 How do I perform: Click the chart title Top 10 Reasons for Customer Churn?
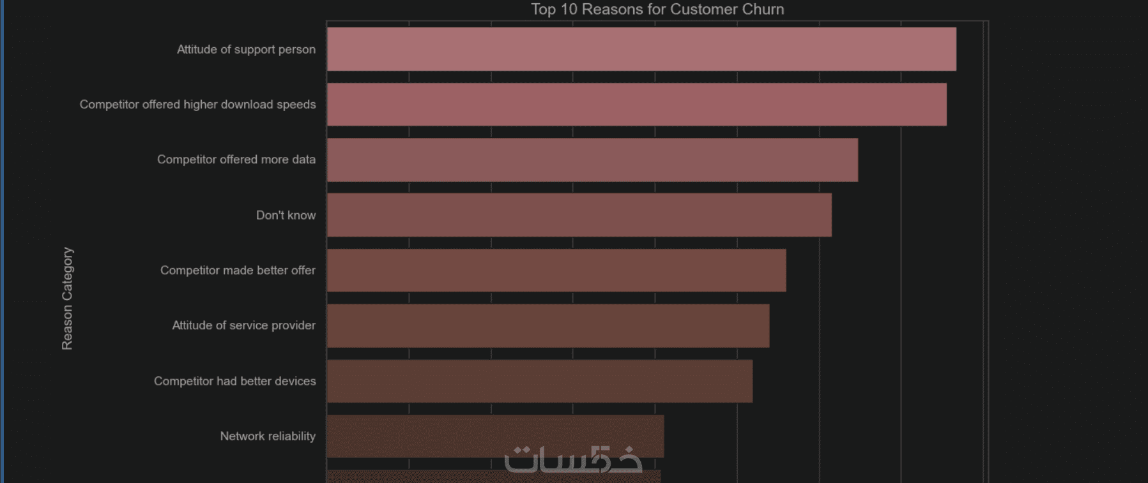[x=657, y=10]
